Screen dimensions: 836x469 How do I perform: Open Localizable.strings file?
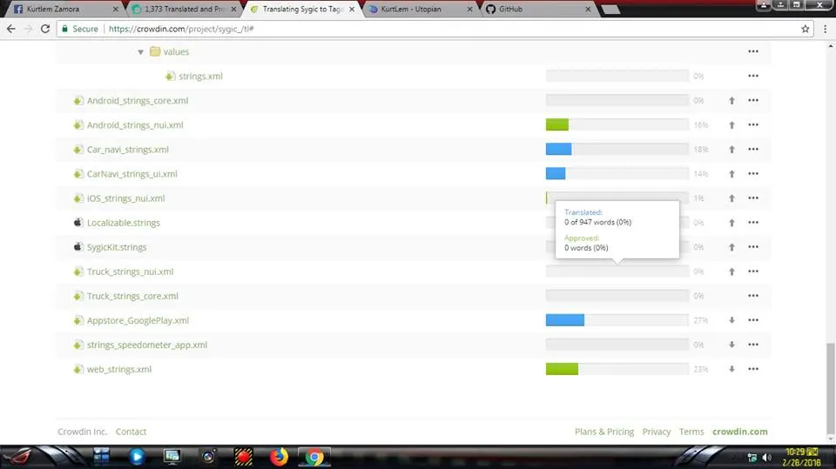tap(123, 223)
